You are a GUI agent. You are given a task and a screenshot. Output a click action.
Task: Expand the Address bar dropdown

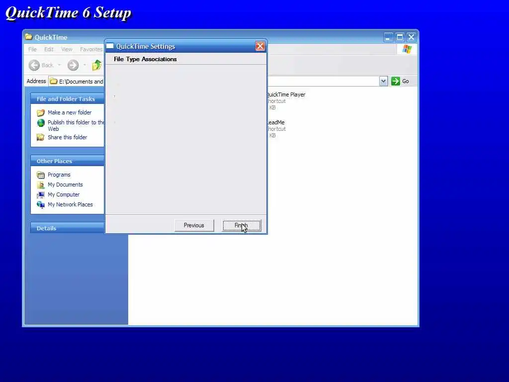(x=383, y=81)
